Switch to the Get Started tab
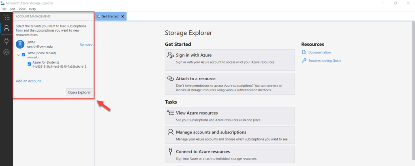This screenshot has width=415, height=166. tap(111, 16)
